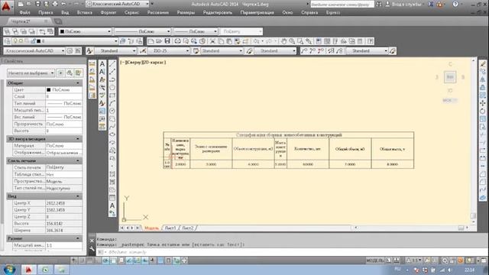
Task: Click the Erase tool in the right Modify toolbar
Action: (482, 64)
